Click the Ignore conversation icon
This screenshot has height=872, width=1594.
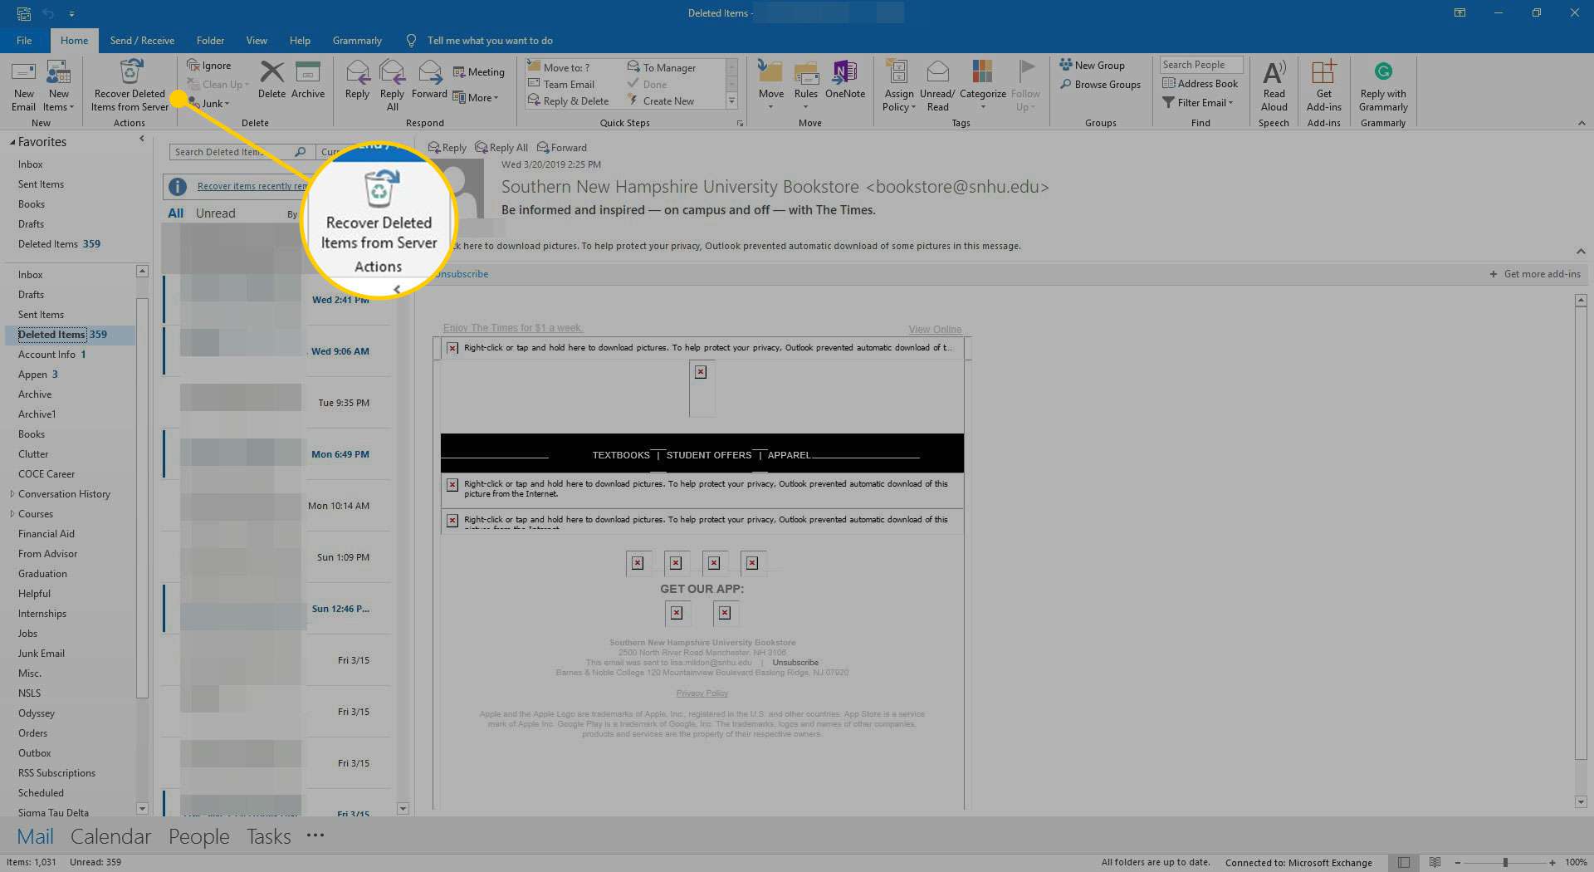[x=209, y=66]
